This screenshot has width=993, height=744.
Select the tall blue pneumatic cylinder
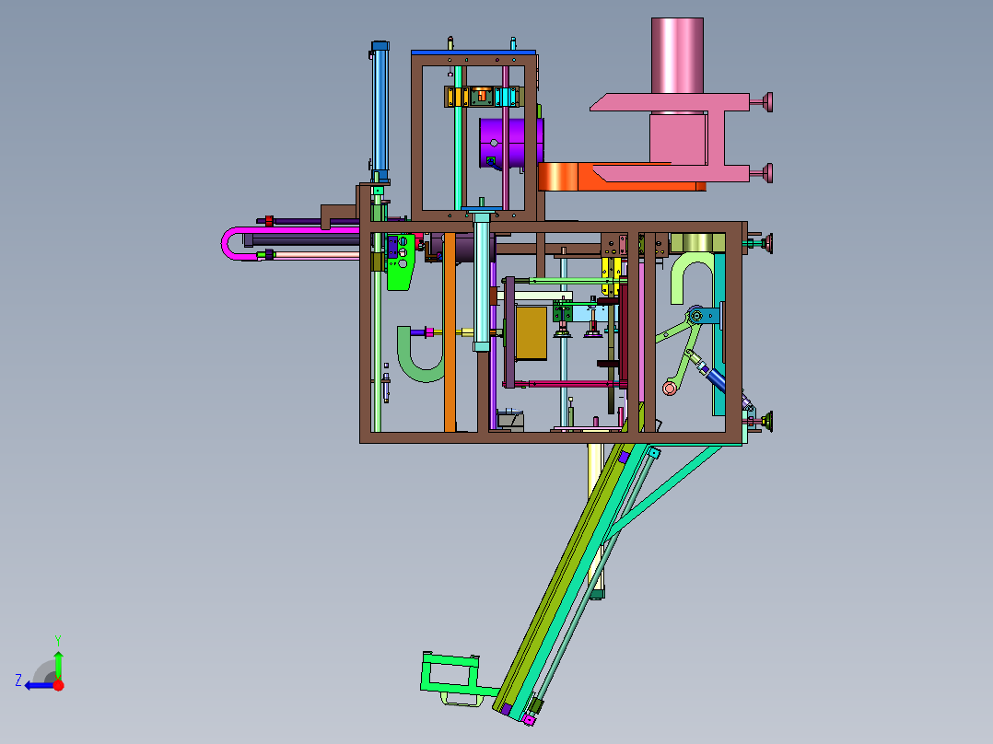pyautogui.click(x=380, y=110)
